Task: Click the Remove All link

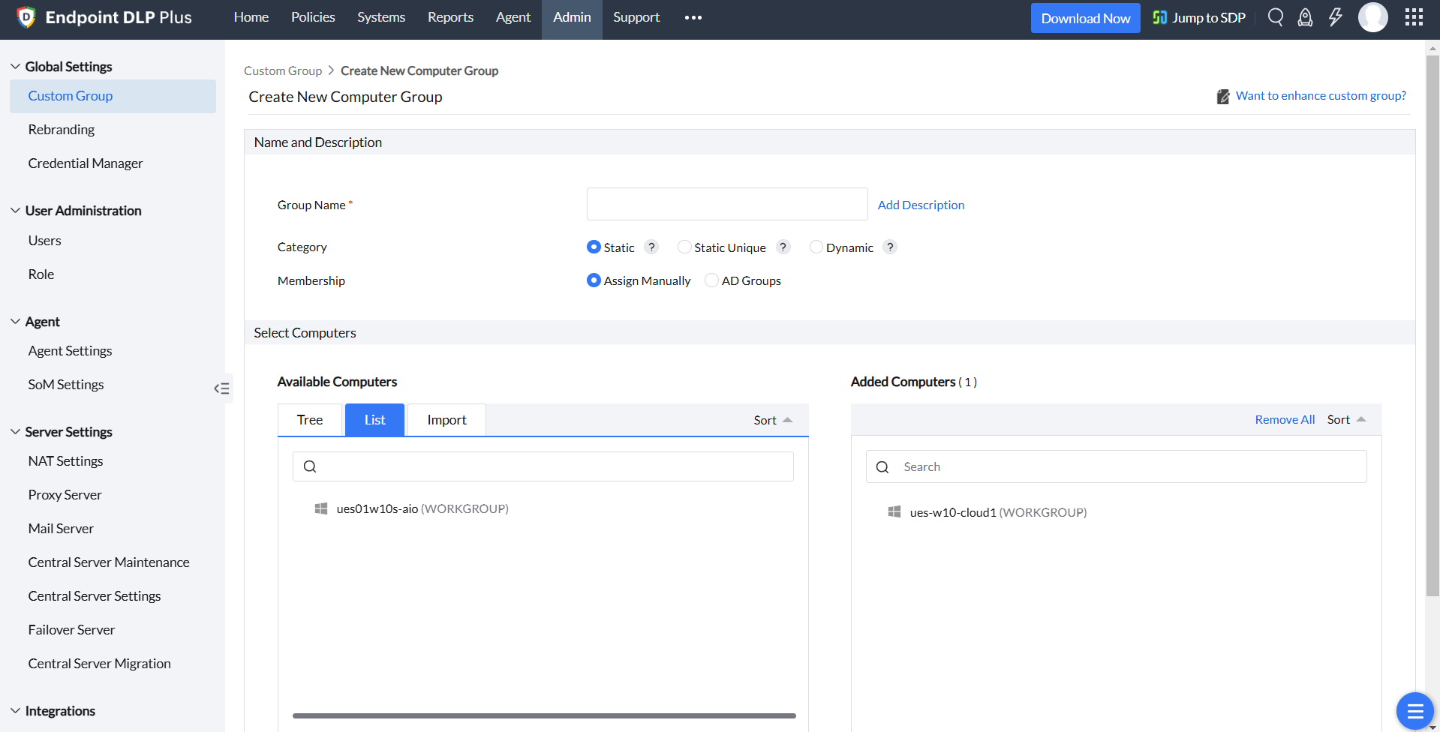Action: [1285, 419]
